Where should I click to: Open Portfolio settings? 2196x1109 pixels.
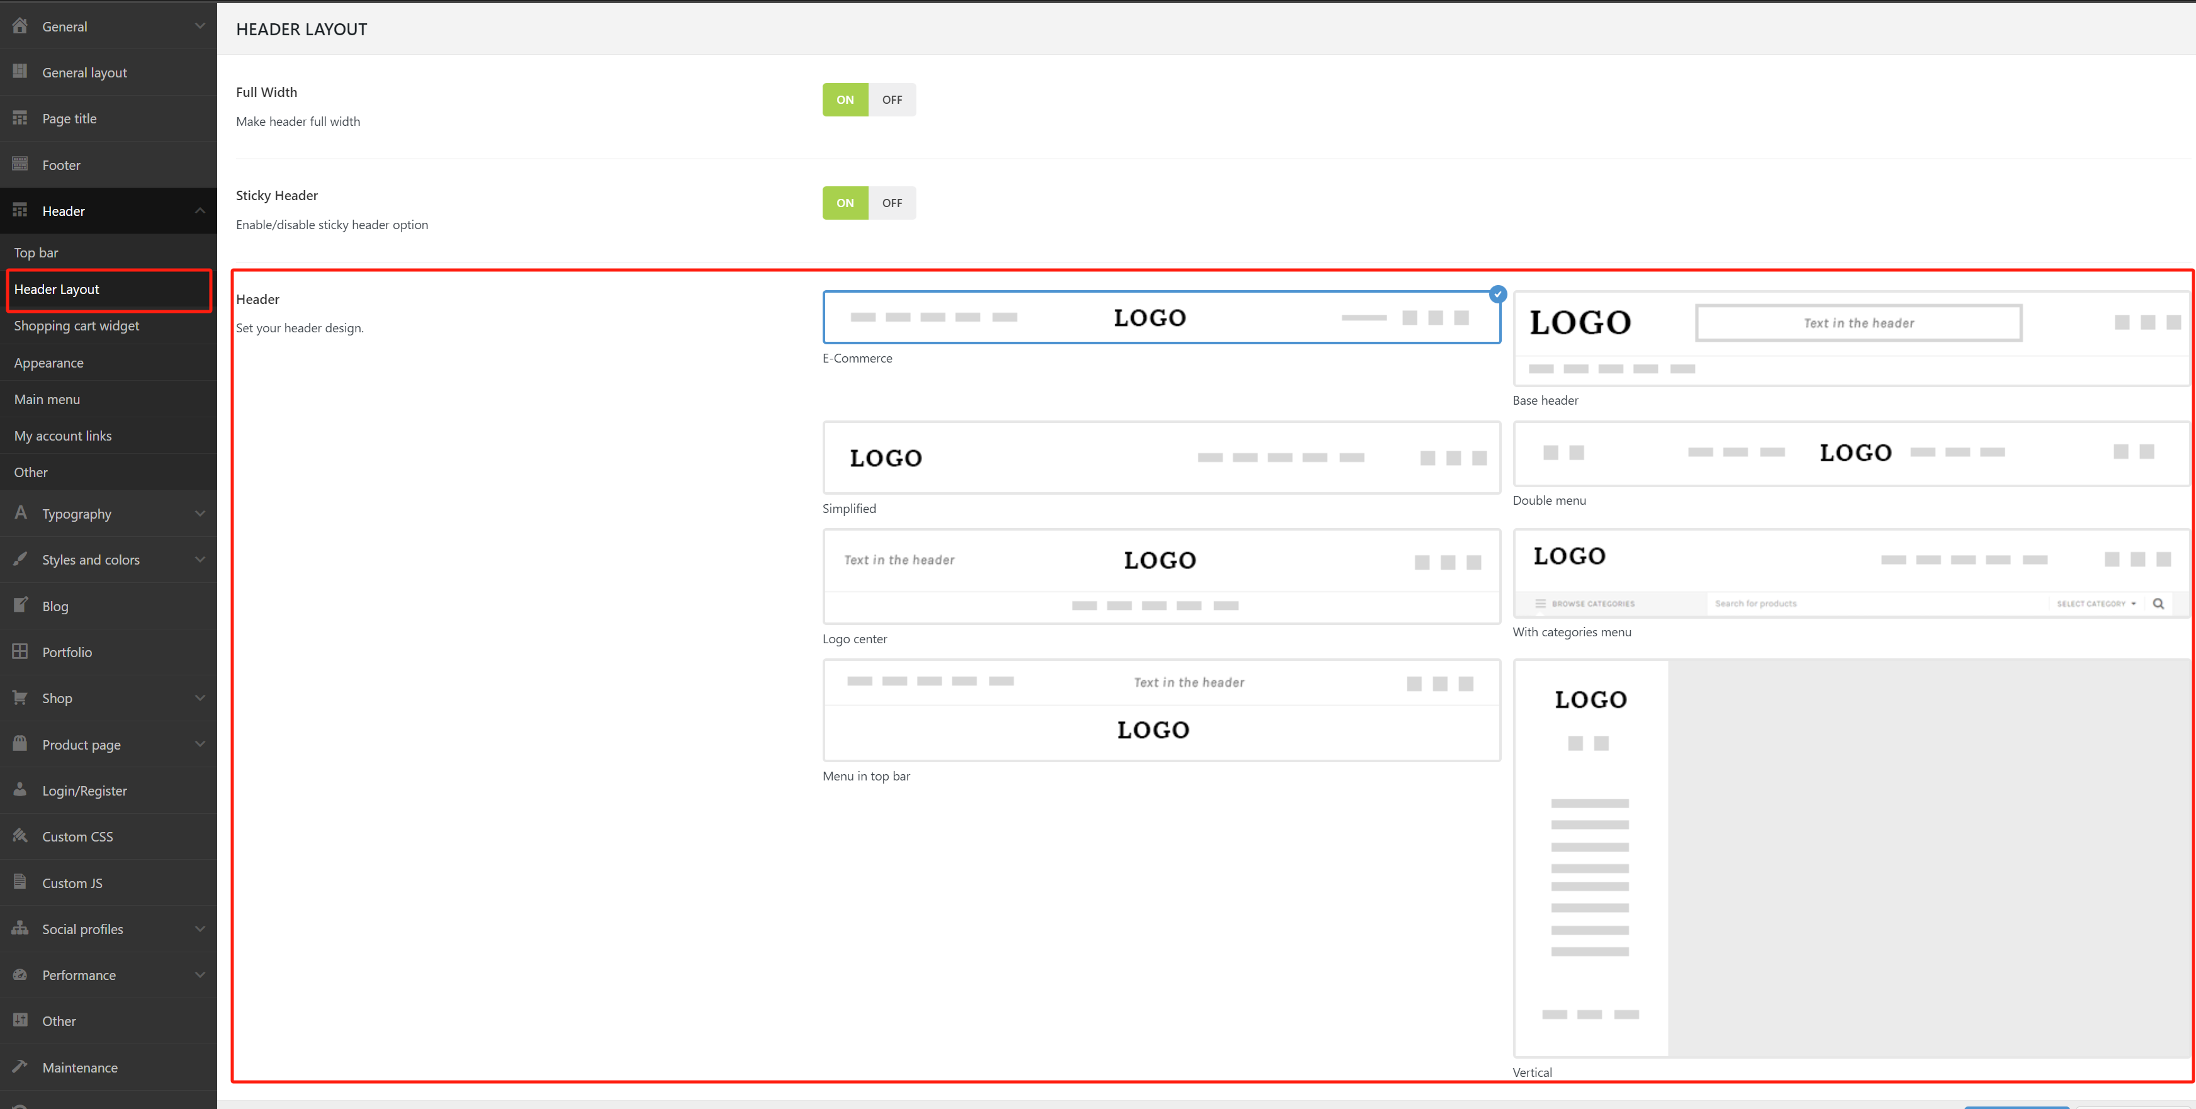pyautogui.click(x=67, y=651)
